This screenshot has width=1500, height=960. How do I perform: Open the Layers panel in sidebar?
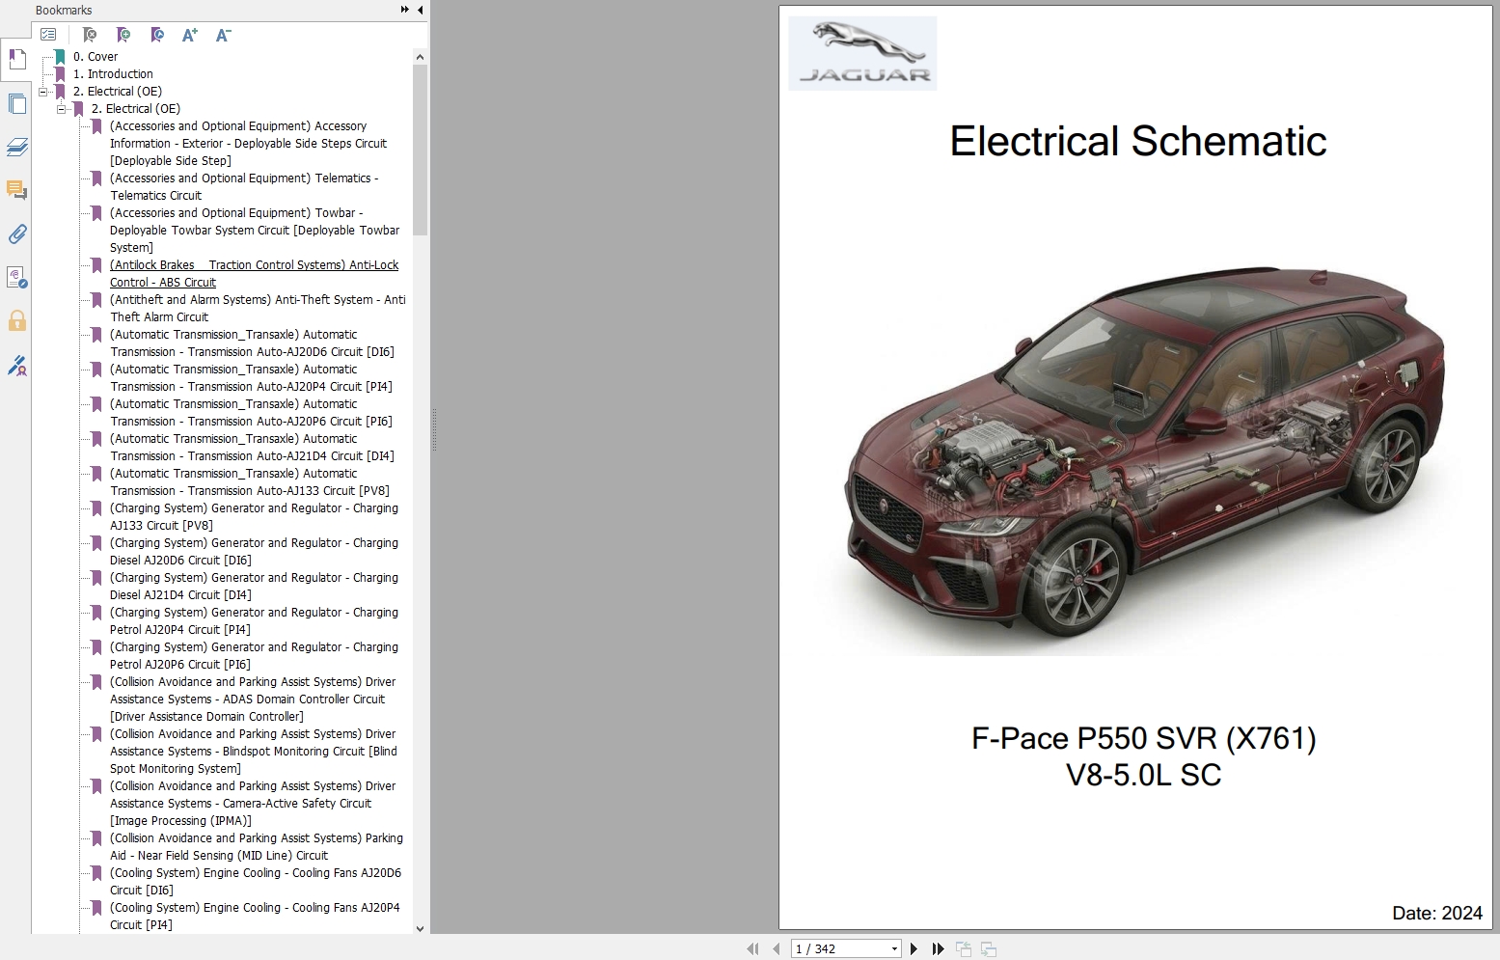point(16,147)
